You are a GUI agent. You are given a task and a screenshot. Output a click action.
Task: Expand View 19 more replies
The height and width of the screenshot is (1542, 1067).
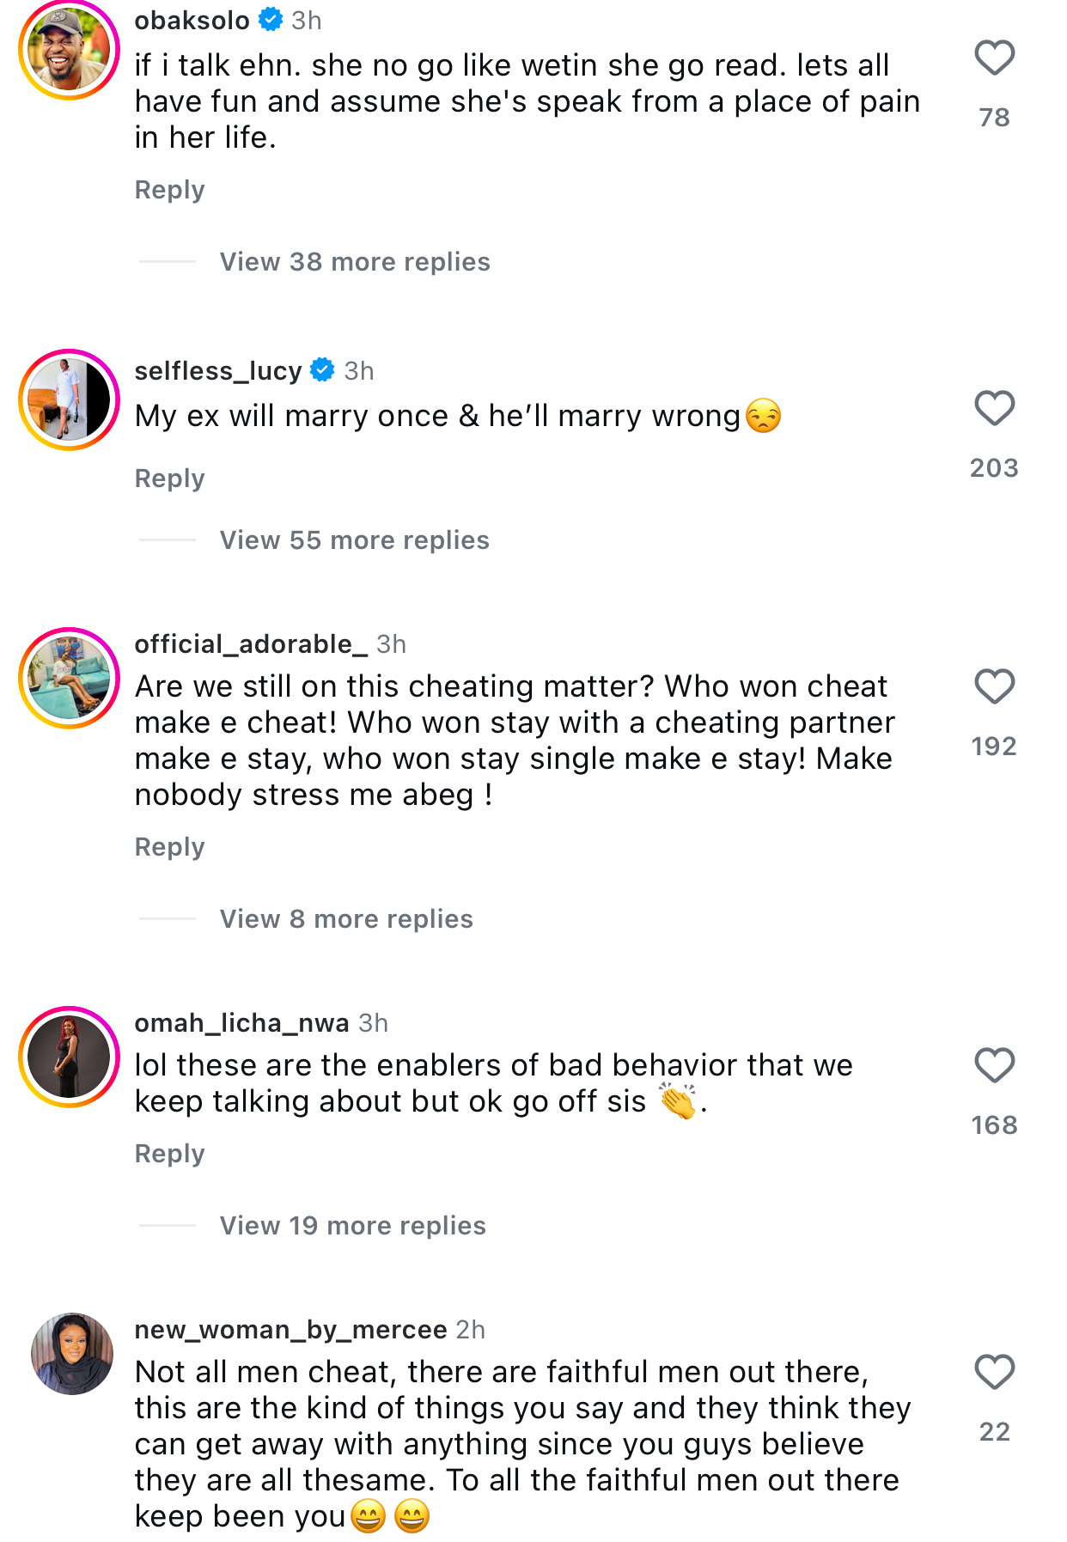[x=352, y=1226]
